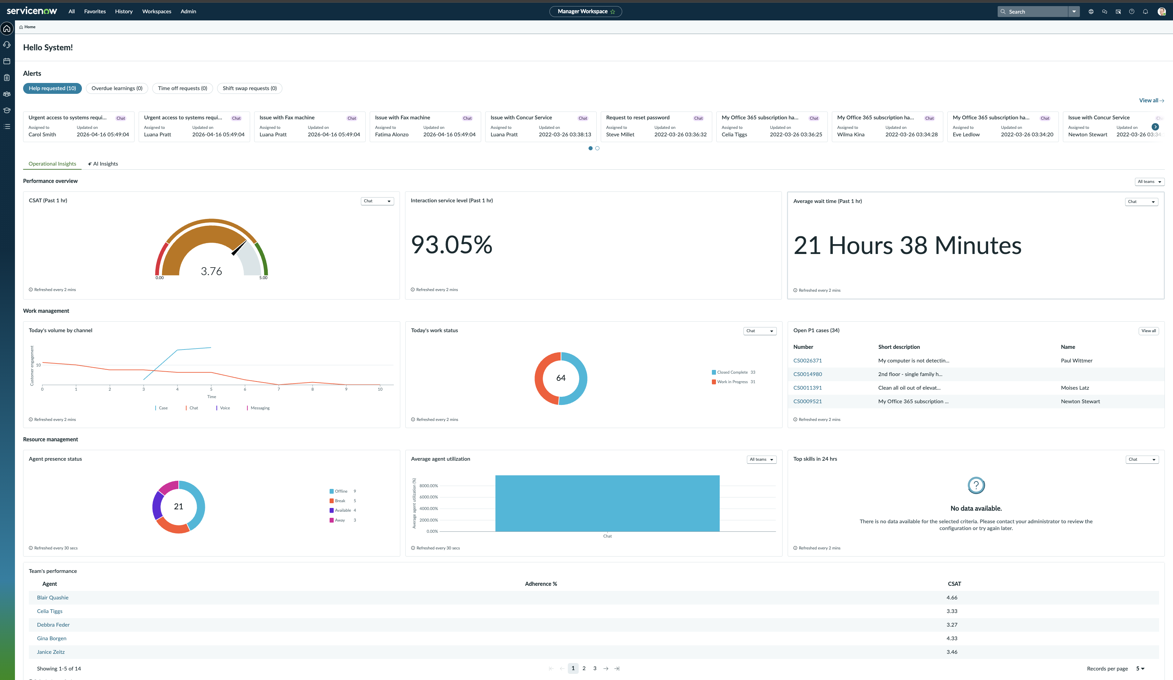The width and height of the screenshot is (1173, 680).
Task: Open the help question mark icon
Action: (1132, 12)
